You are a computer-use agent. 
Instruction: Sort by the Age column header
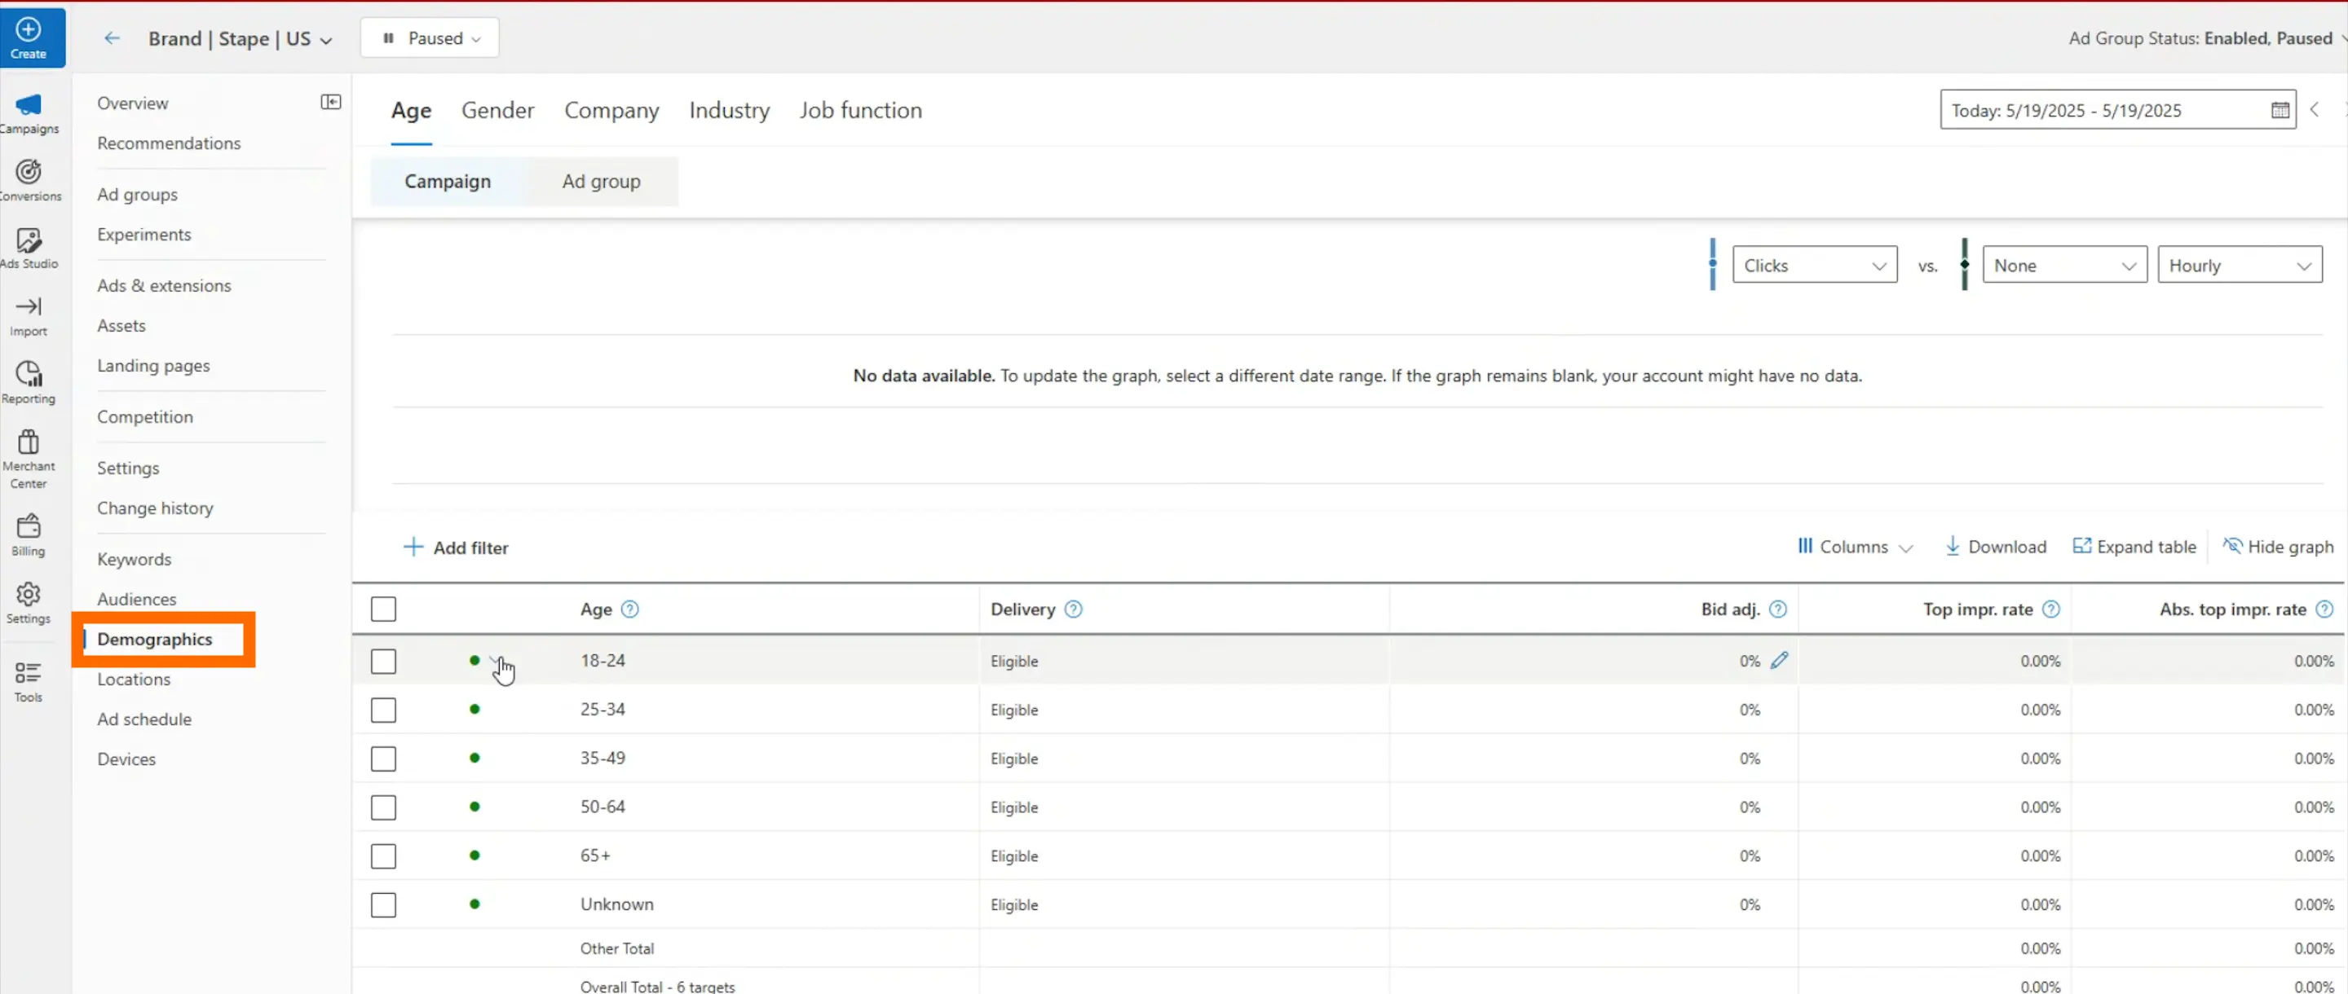click(x=596, y=609)
